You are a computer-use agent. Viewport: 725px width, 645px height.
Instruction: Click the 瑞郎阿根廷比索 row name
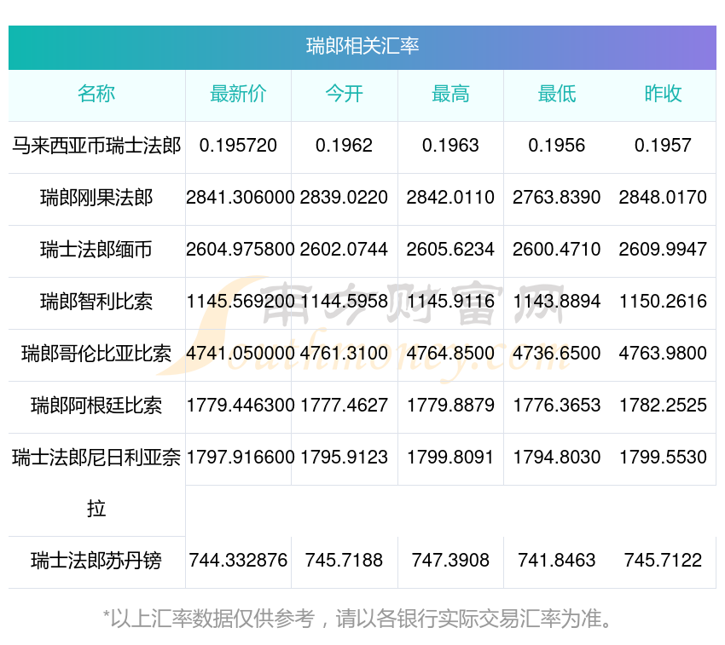click(x=96, y=406)
